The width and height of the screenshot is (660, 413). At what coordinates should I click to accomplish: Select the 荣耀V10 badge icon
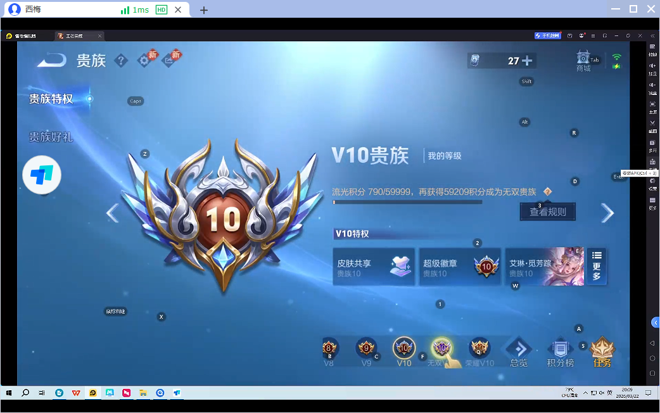point(479,348)
